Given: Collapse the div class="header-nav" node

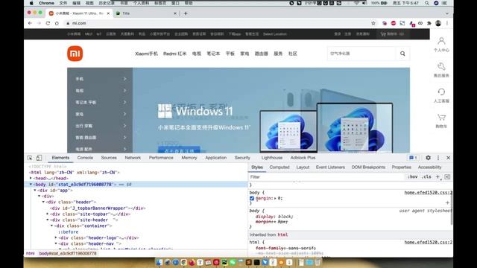Looking at the screenshot, I should (56, 243).
